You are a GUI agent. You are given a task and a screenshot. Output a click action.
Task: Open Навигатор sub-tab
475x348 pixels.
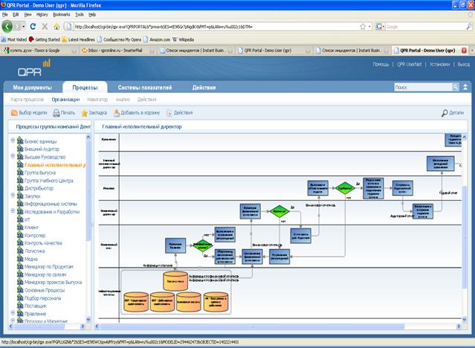(x=97, y=100)
